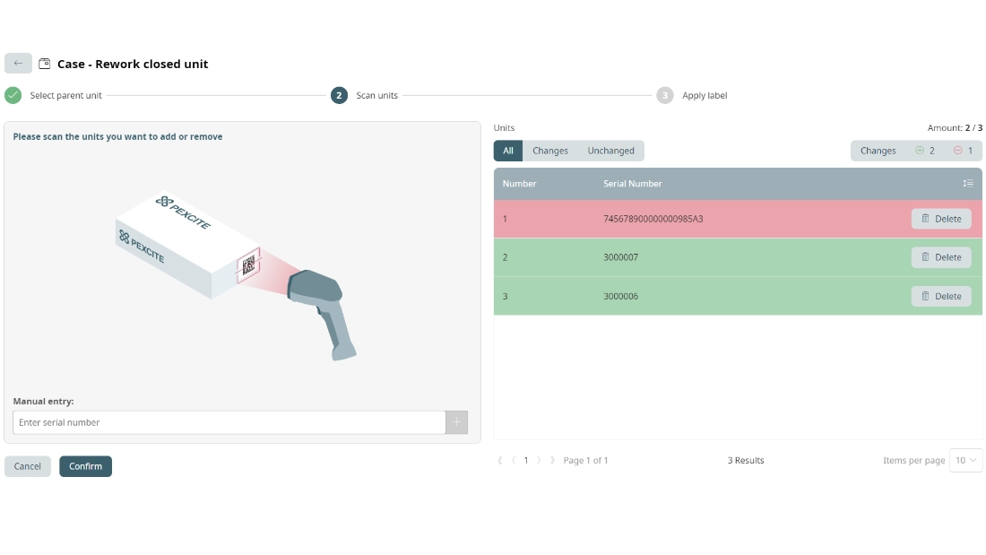
Task: Click the back arrow icon
Action: coord(18,63)
